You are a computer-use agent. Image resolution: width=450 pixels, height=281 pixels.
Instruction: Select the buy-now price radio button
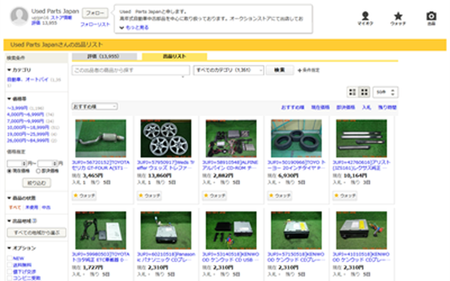point(38,171)
